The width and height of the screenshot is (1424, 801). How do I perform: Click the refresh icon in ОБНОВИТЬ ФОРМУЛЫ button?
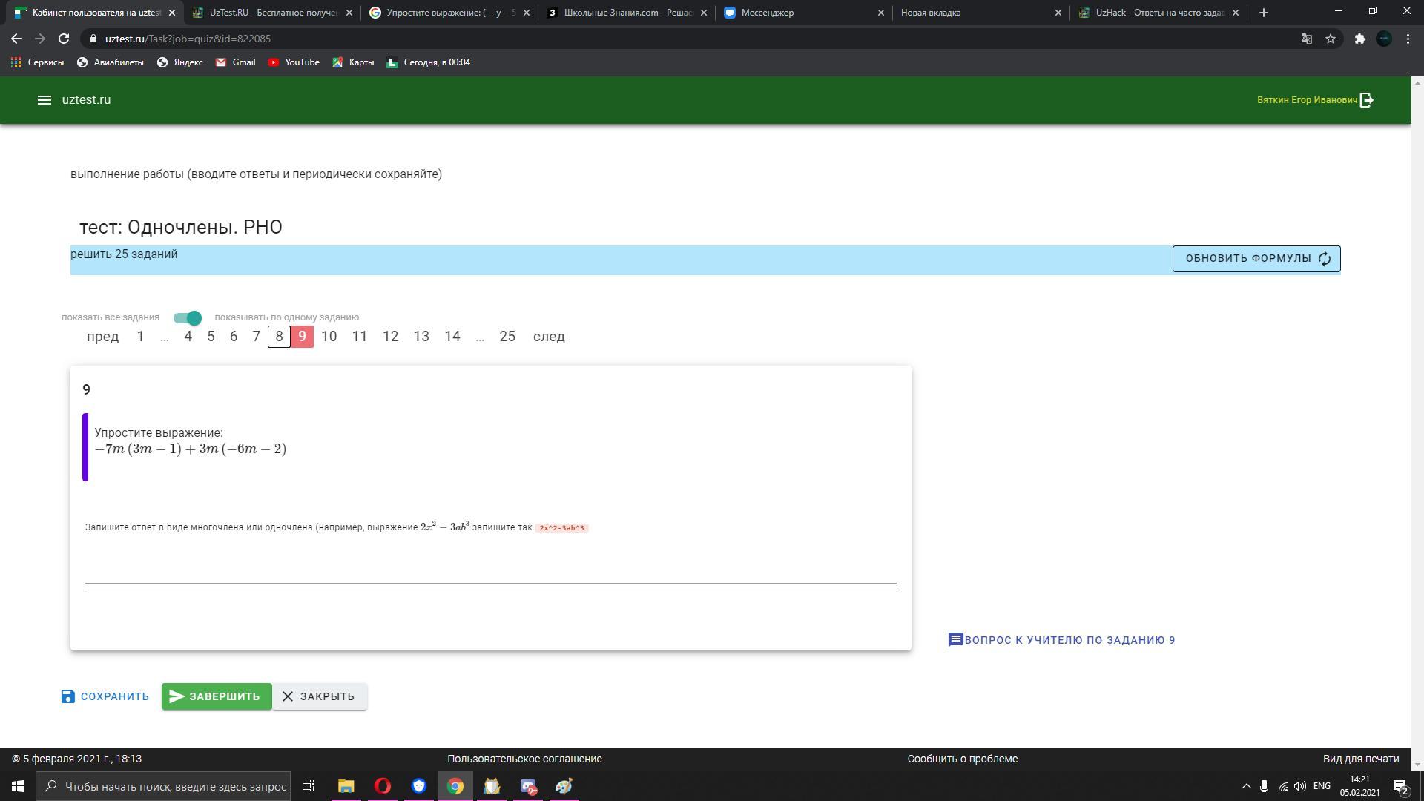1325,259
